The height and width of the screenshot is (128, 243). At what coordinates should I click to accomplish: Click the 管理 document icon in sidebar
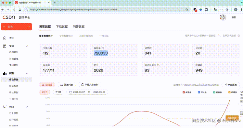pyautogui.click(x=5, y=46)
